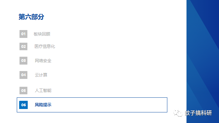The width and height of the screenshot is (219, 123).
Task: Click the gray 05 number badge
Action: [23, 91]
